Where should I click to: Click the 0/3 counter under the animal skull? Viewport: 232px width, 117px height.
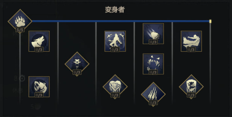click(x=77, y=72)
